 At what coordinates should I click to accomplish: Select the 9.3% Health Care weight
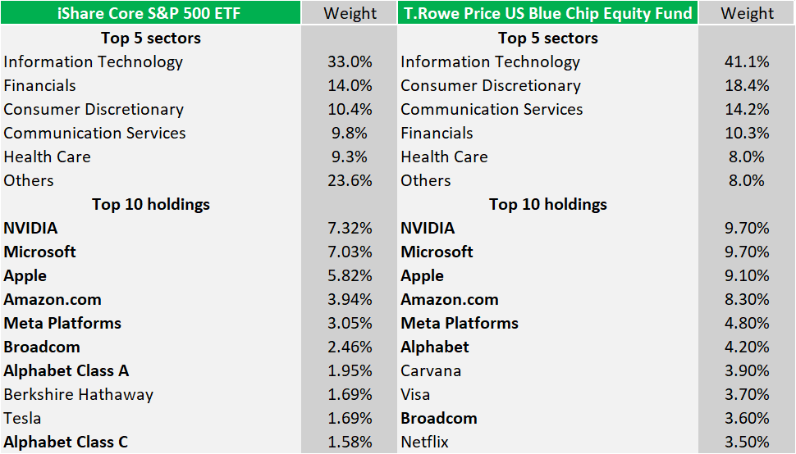pos(350,157)
